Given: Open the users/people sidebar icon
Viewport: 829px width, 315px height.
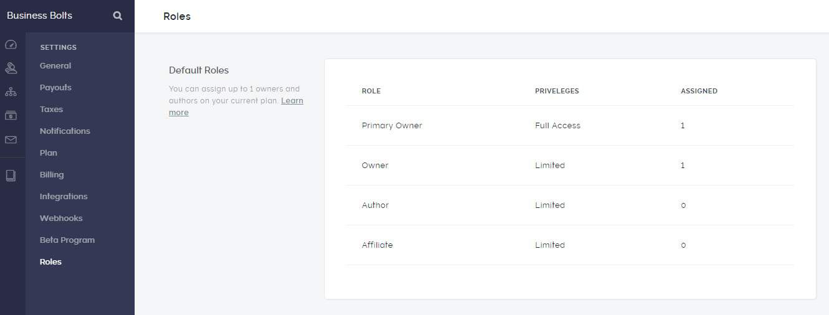Looking at the screenshot, I should [11, 68].
